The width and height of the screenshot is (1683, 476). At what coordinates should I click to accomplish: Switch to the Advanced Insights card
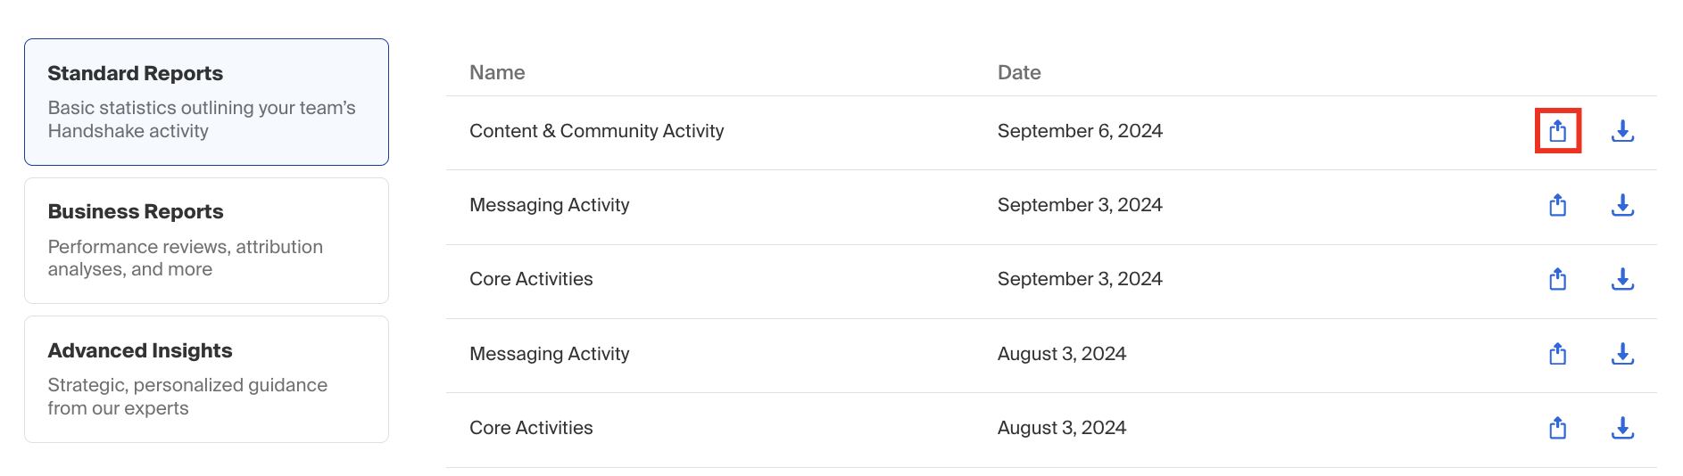click(206, 379)
